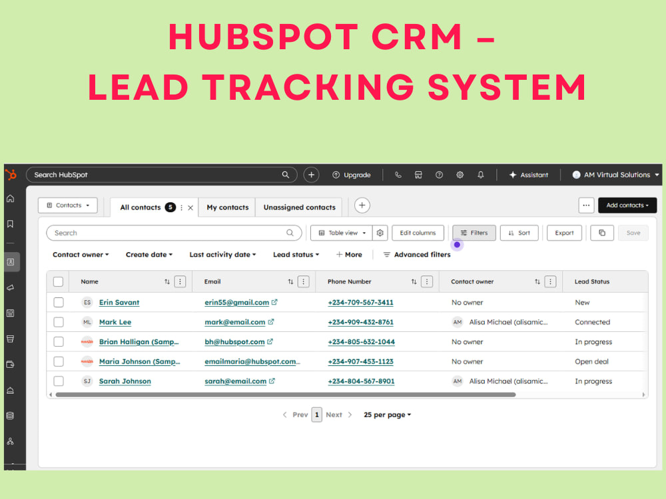This screenshot has width=666, height=499.
Task: Check the Mark Lee row checkbox
Action: tap(59, 322)
